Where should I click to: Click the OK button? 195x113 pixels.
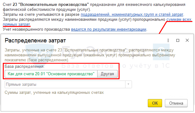155,103
